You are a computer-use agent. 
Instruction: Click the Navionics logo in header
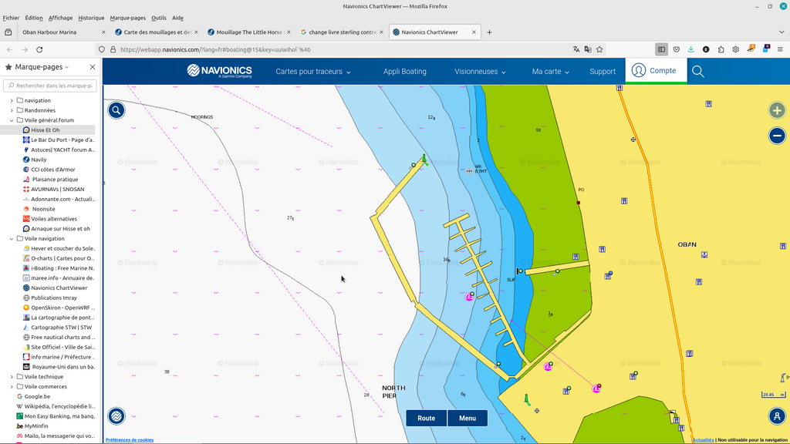point(219,71)
